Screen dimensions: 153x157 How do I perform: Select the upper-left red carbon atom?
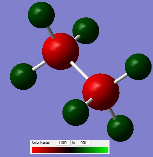point(61,51)
